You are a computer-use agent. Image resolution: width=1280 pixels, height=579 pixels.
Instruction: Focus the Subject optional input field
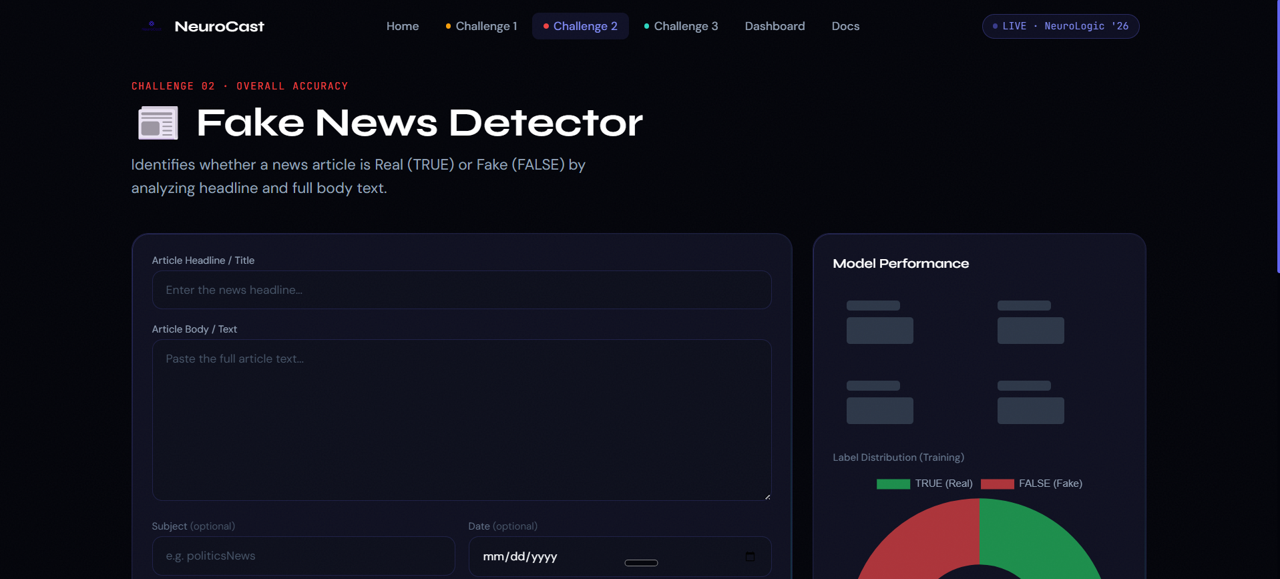coord(304,556)
